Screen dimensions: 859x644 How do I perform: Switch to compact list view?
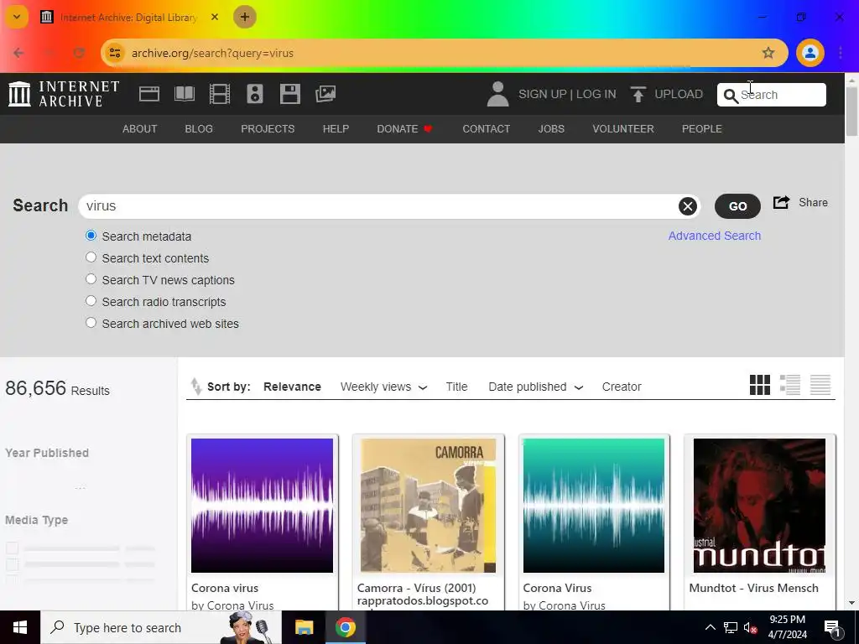[x=820, y=384]
